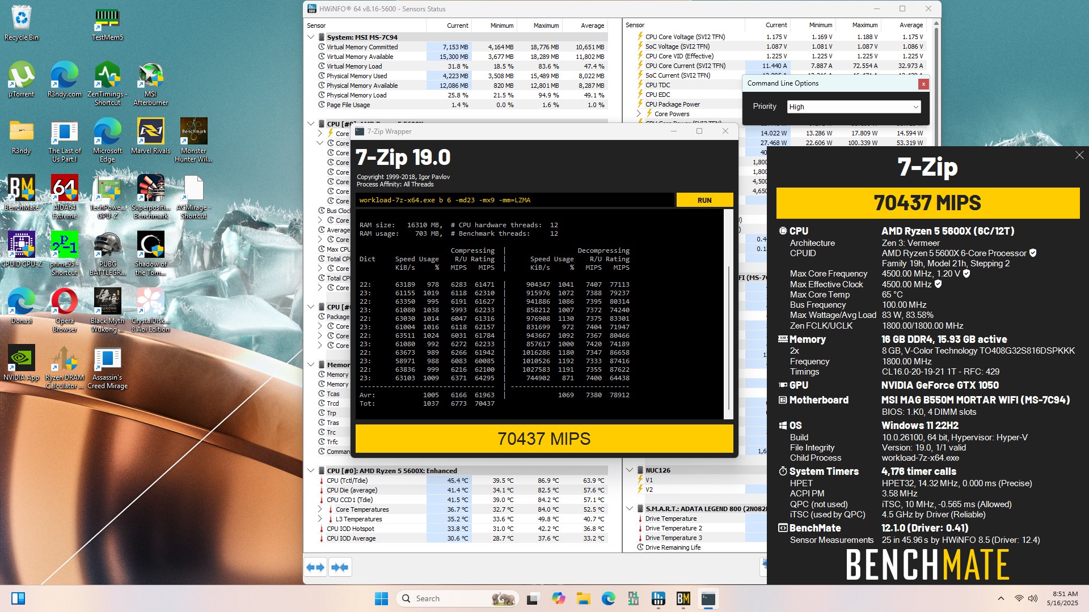Click Maximum column header in right panel

tap(858, 25)
